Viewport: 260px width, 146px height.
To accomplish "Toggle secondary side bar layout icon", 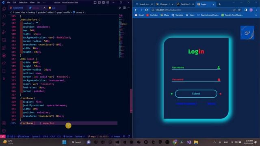I will pyautogui.click(x=104, y=2).
